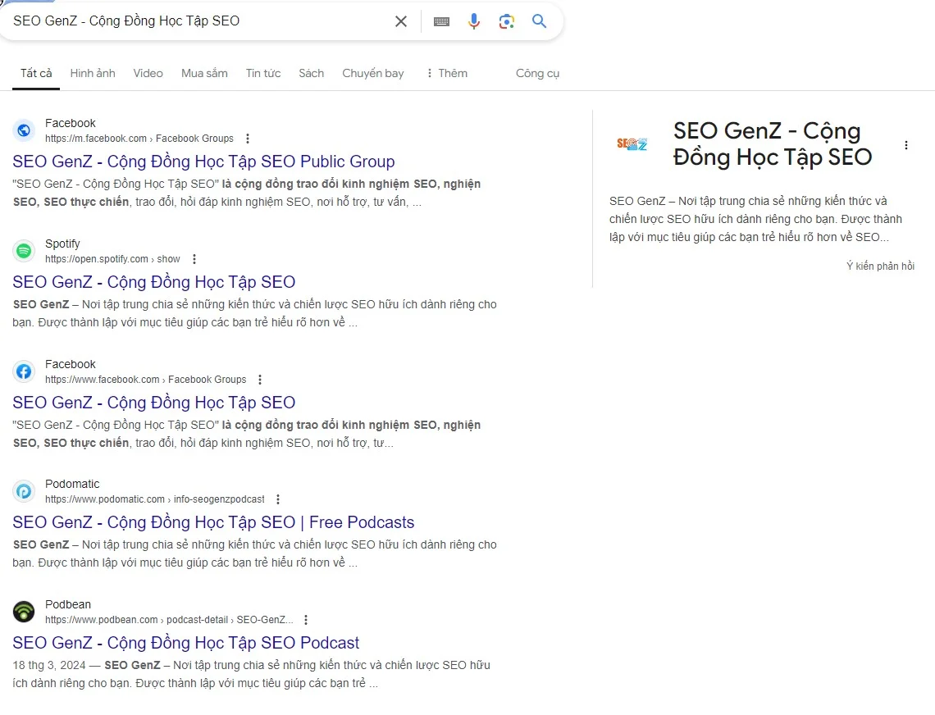Click inside the search query field

(x=197, y=20)
